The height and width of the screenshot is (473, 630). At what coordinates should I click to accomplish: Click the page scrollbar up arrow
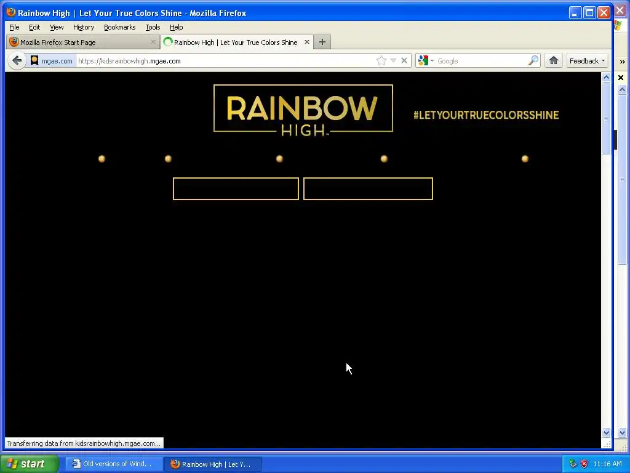tap(606, 77)
